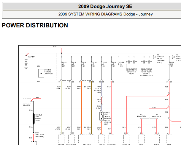Click the upper "NCA" label above fusible link
Viewport: 181px width, 145px height.
coord(31,110)
